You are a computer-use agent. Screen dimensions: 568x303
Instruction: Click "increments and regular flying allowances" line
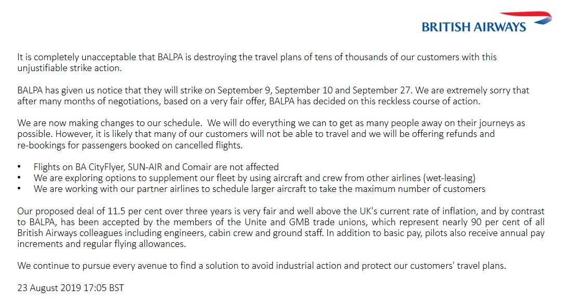coord(101,244)
